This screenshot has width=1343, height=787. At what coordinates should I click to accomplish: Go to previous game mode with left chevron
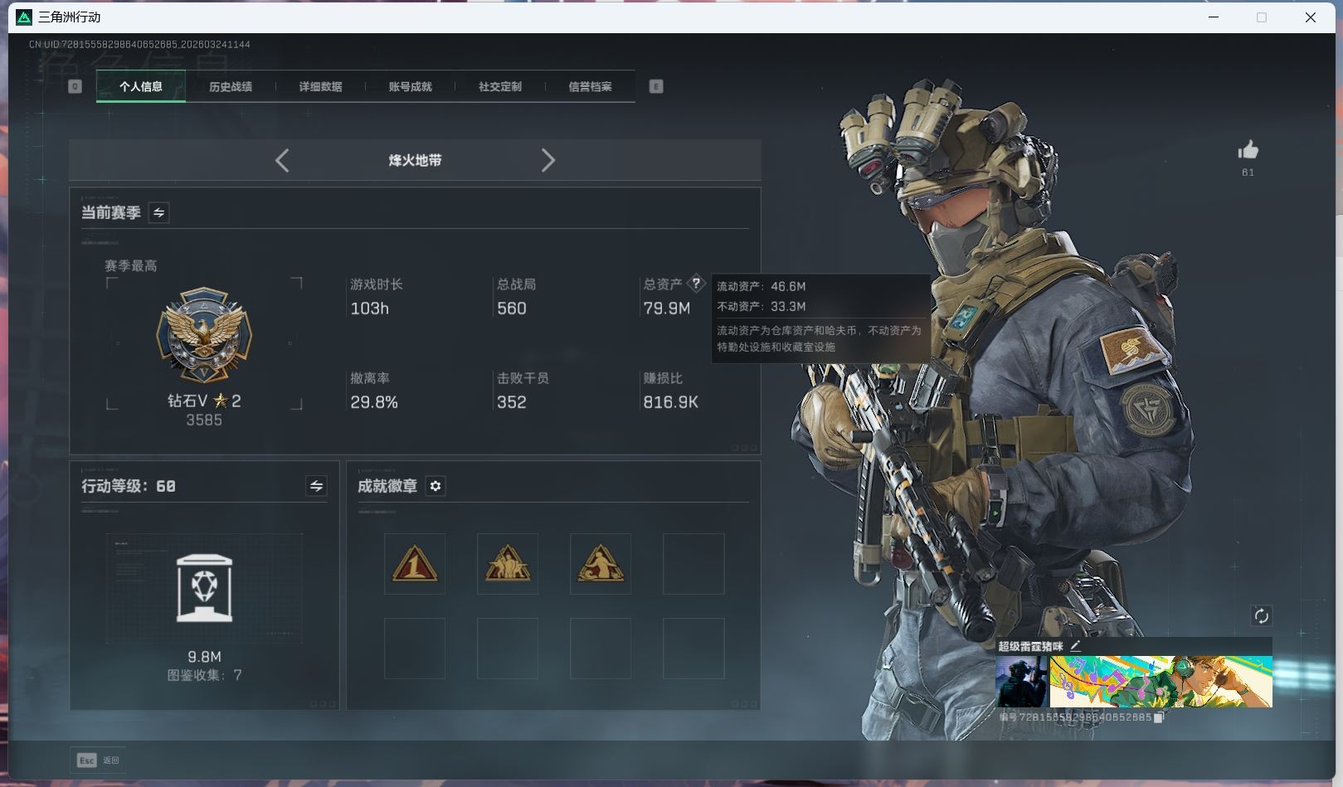282,160
